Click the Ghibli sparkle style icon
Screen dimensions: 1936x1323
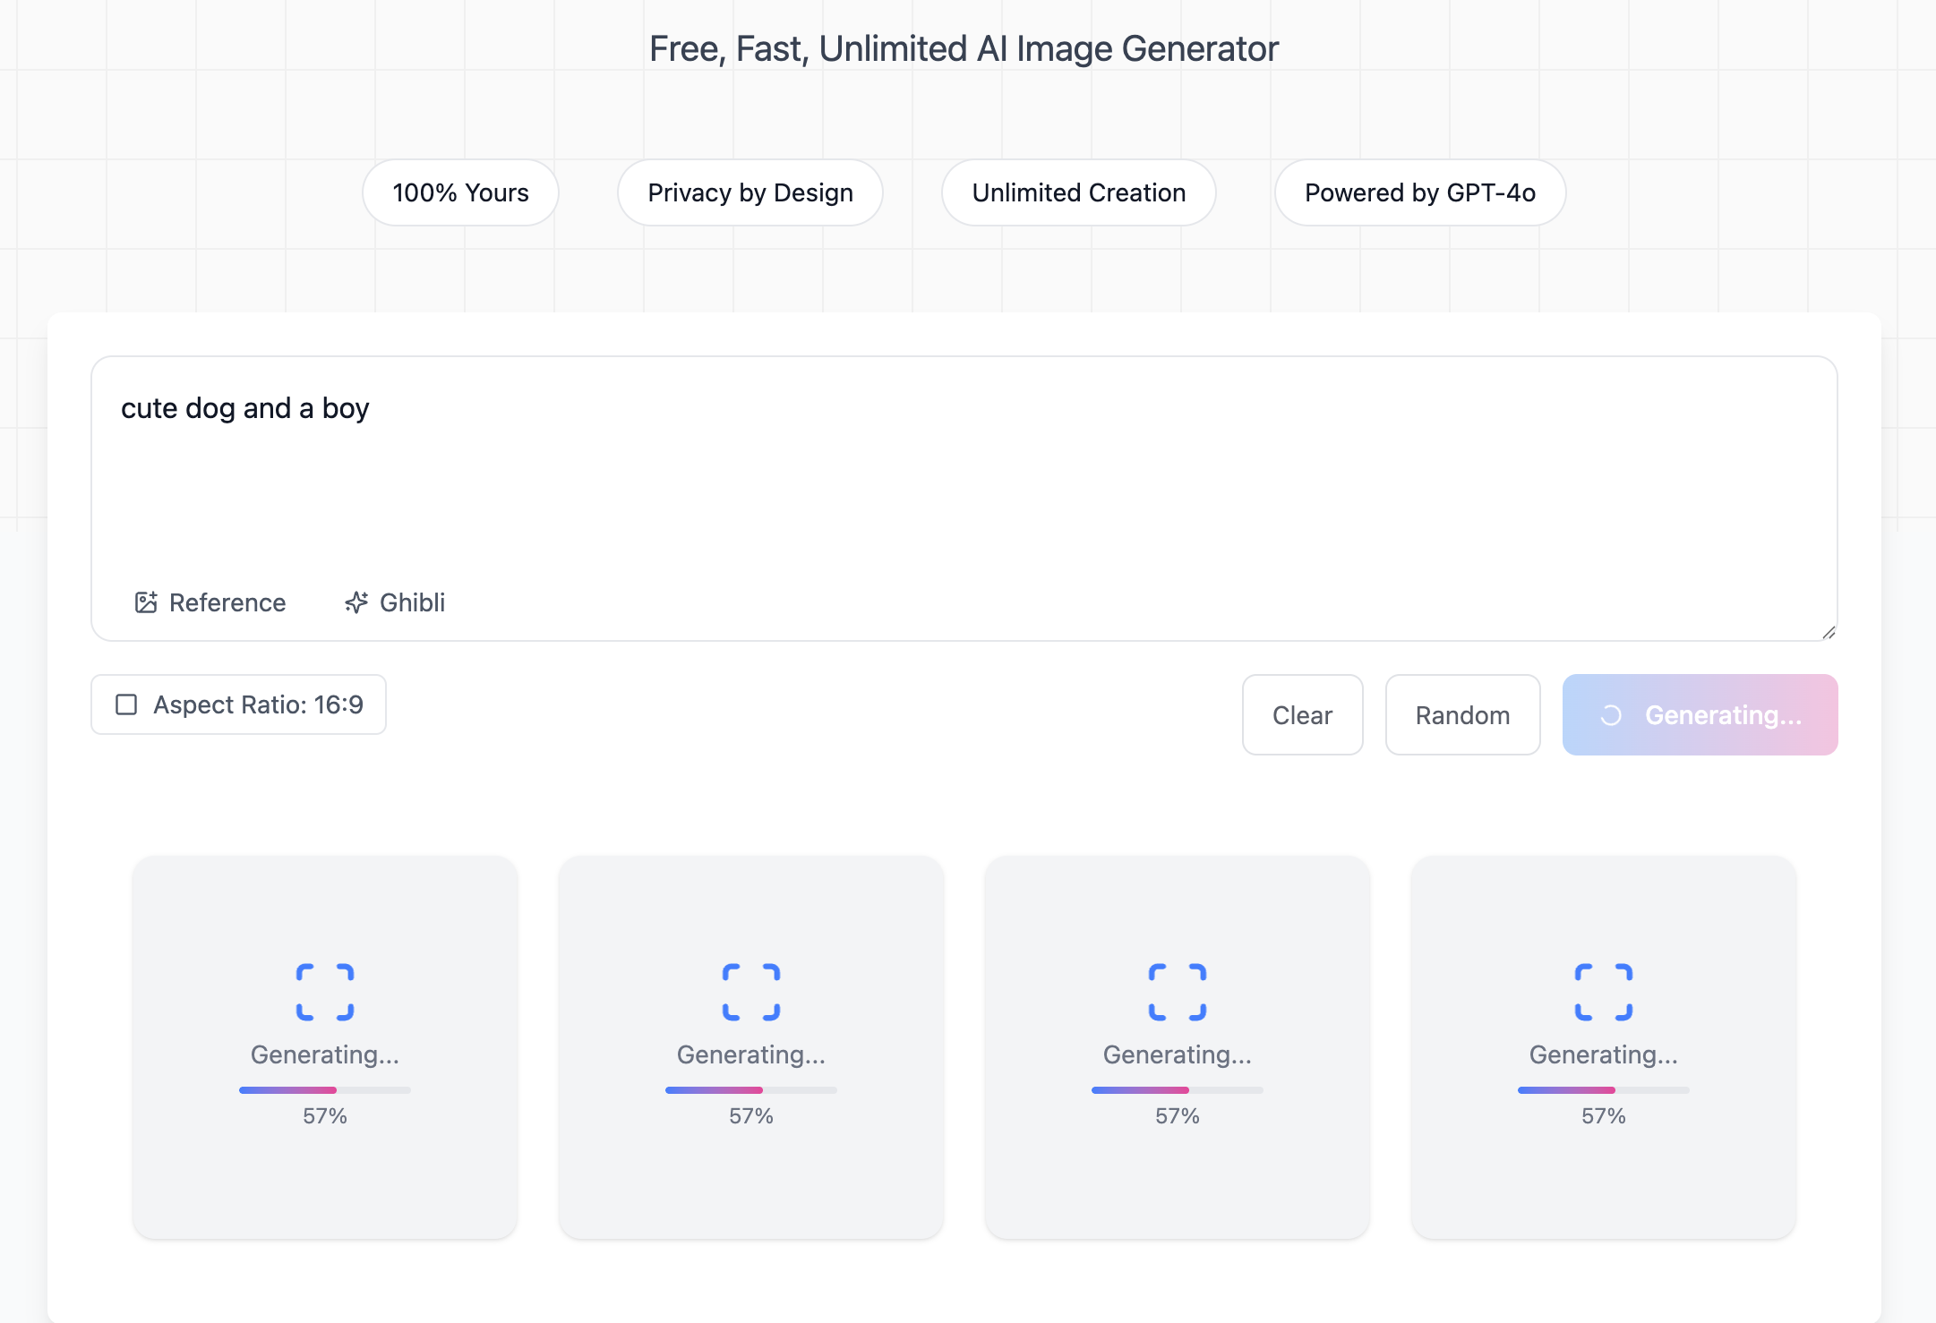356,602
